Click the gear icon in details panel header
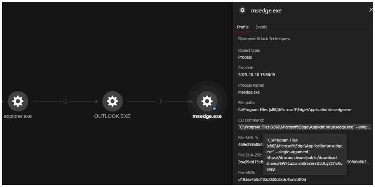375x187 pixels. click(243, 10)
